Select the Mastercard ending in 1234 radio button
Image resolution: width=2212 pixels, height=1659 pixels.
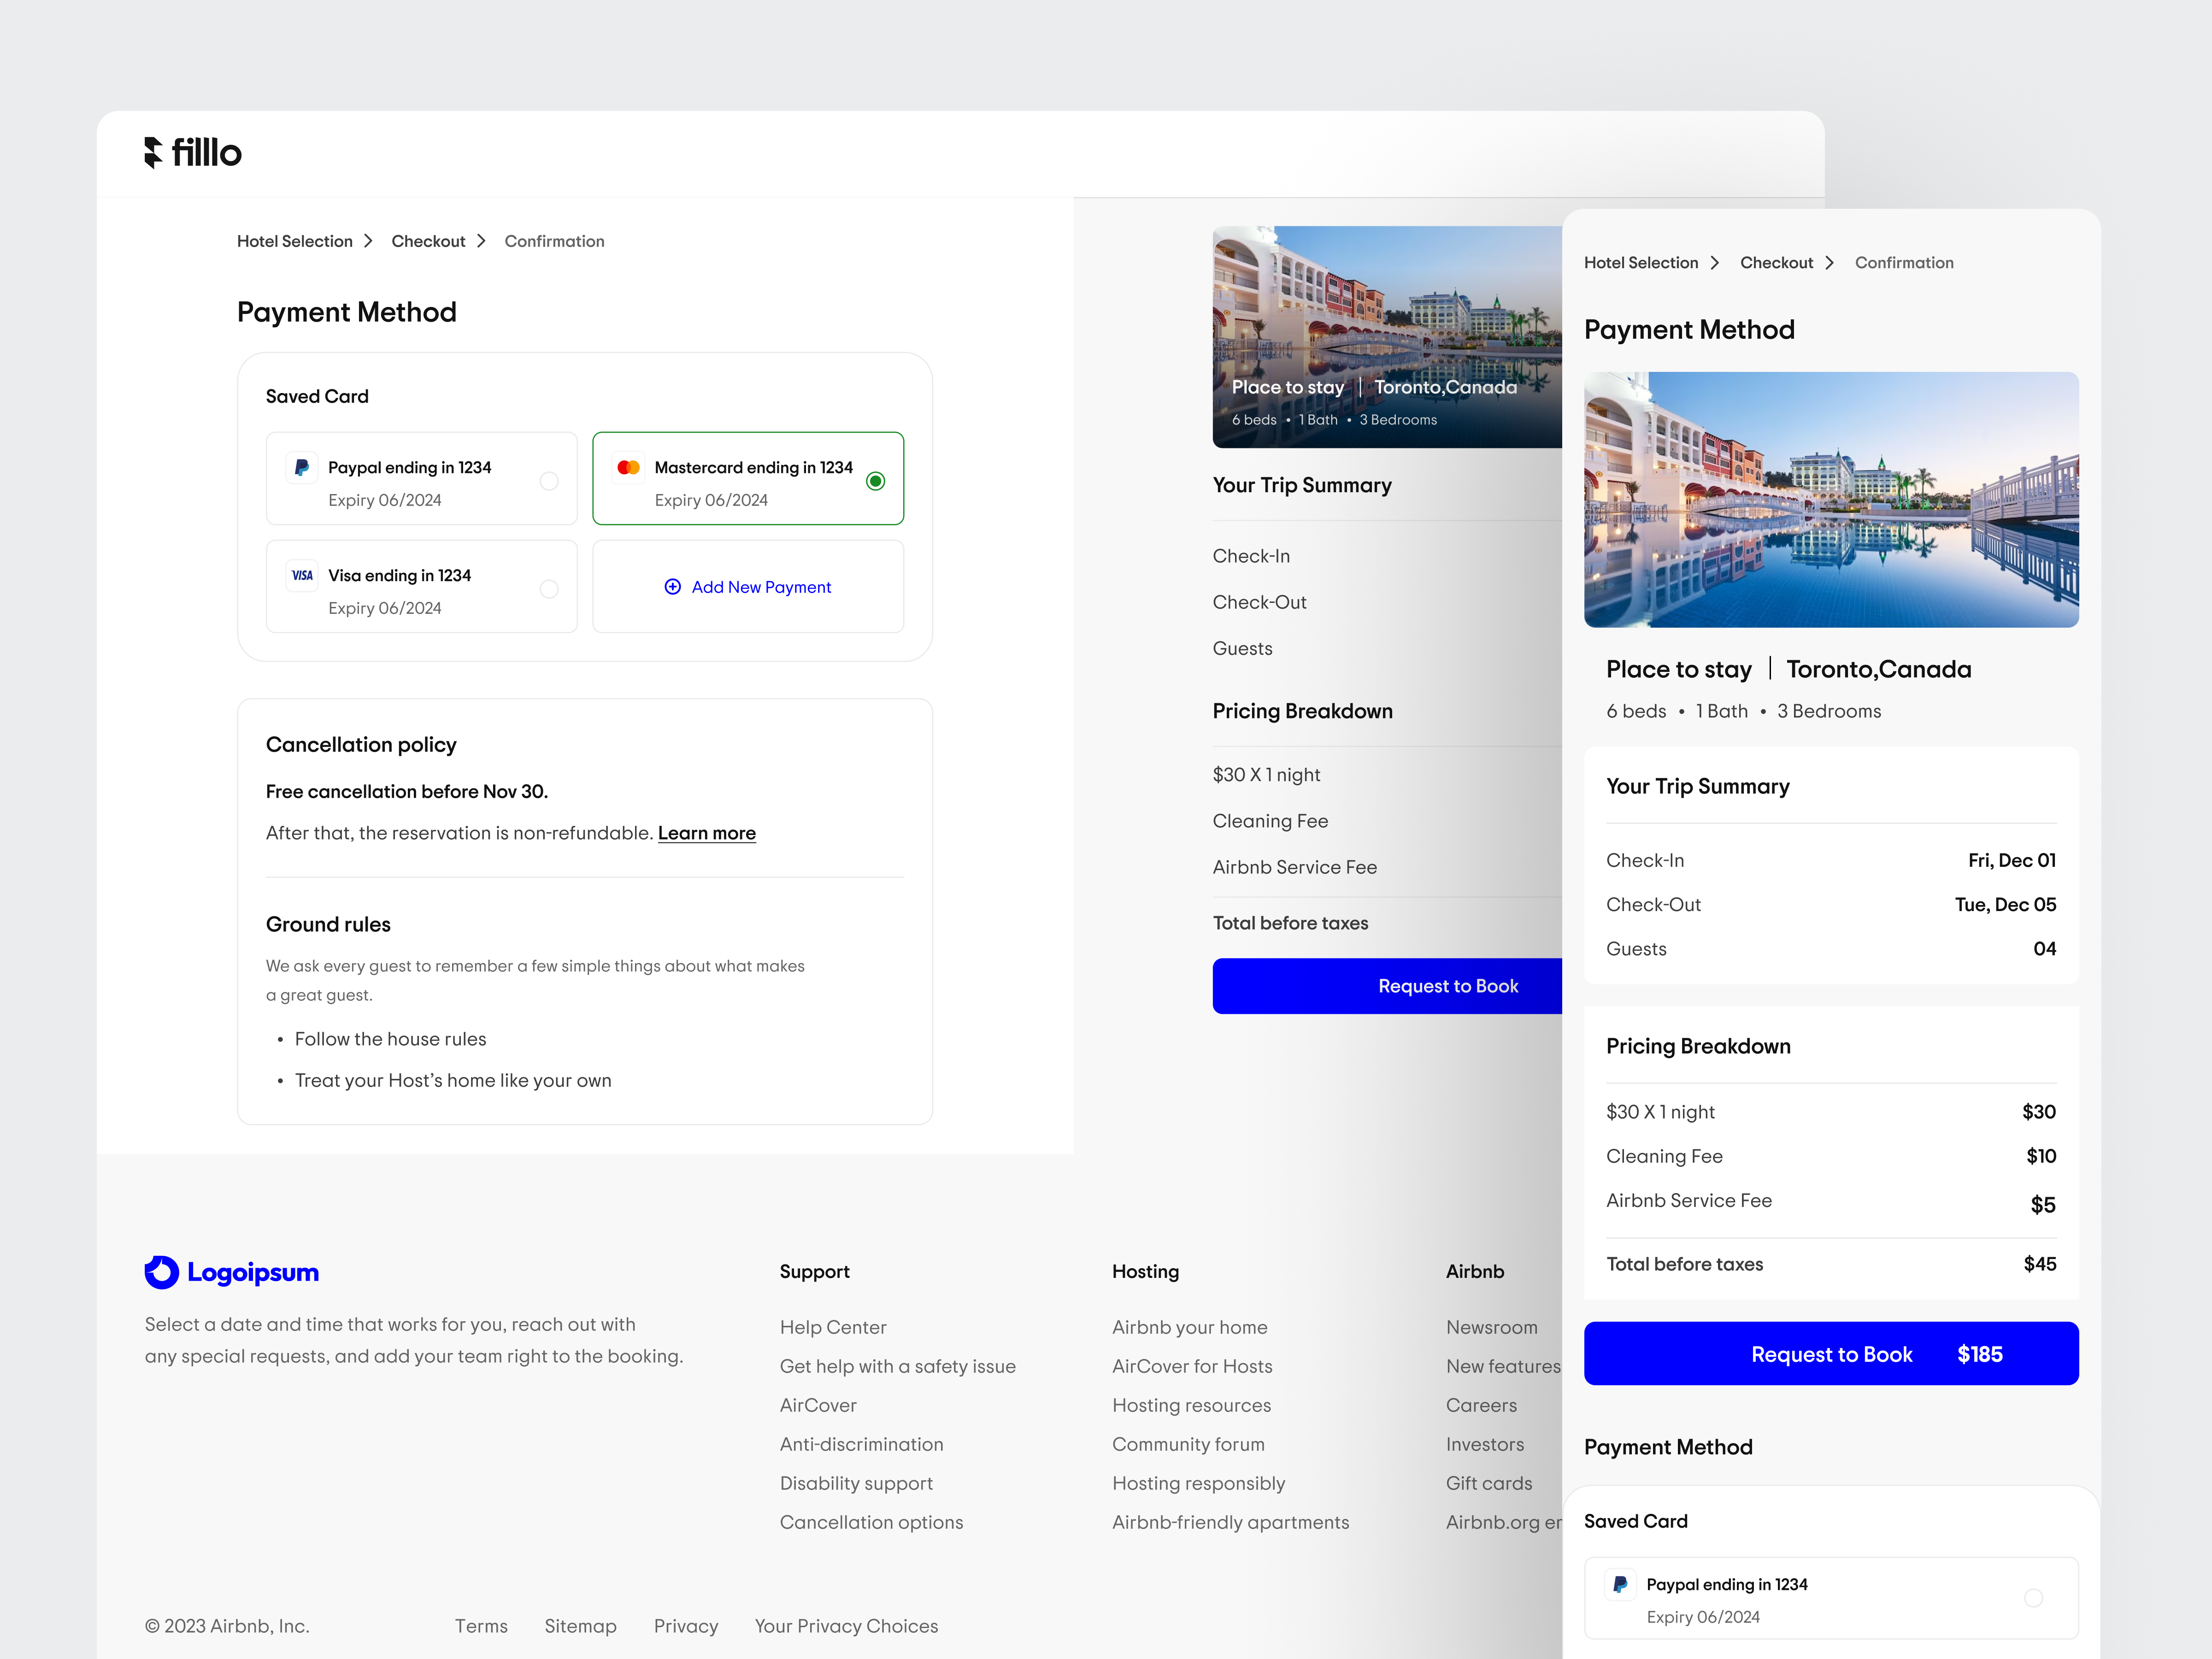click(876, 481)
